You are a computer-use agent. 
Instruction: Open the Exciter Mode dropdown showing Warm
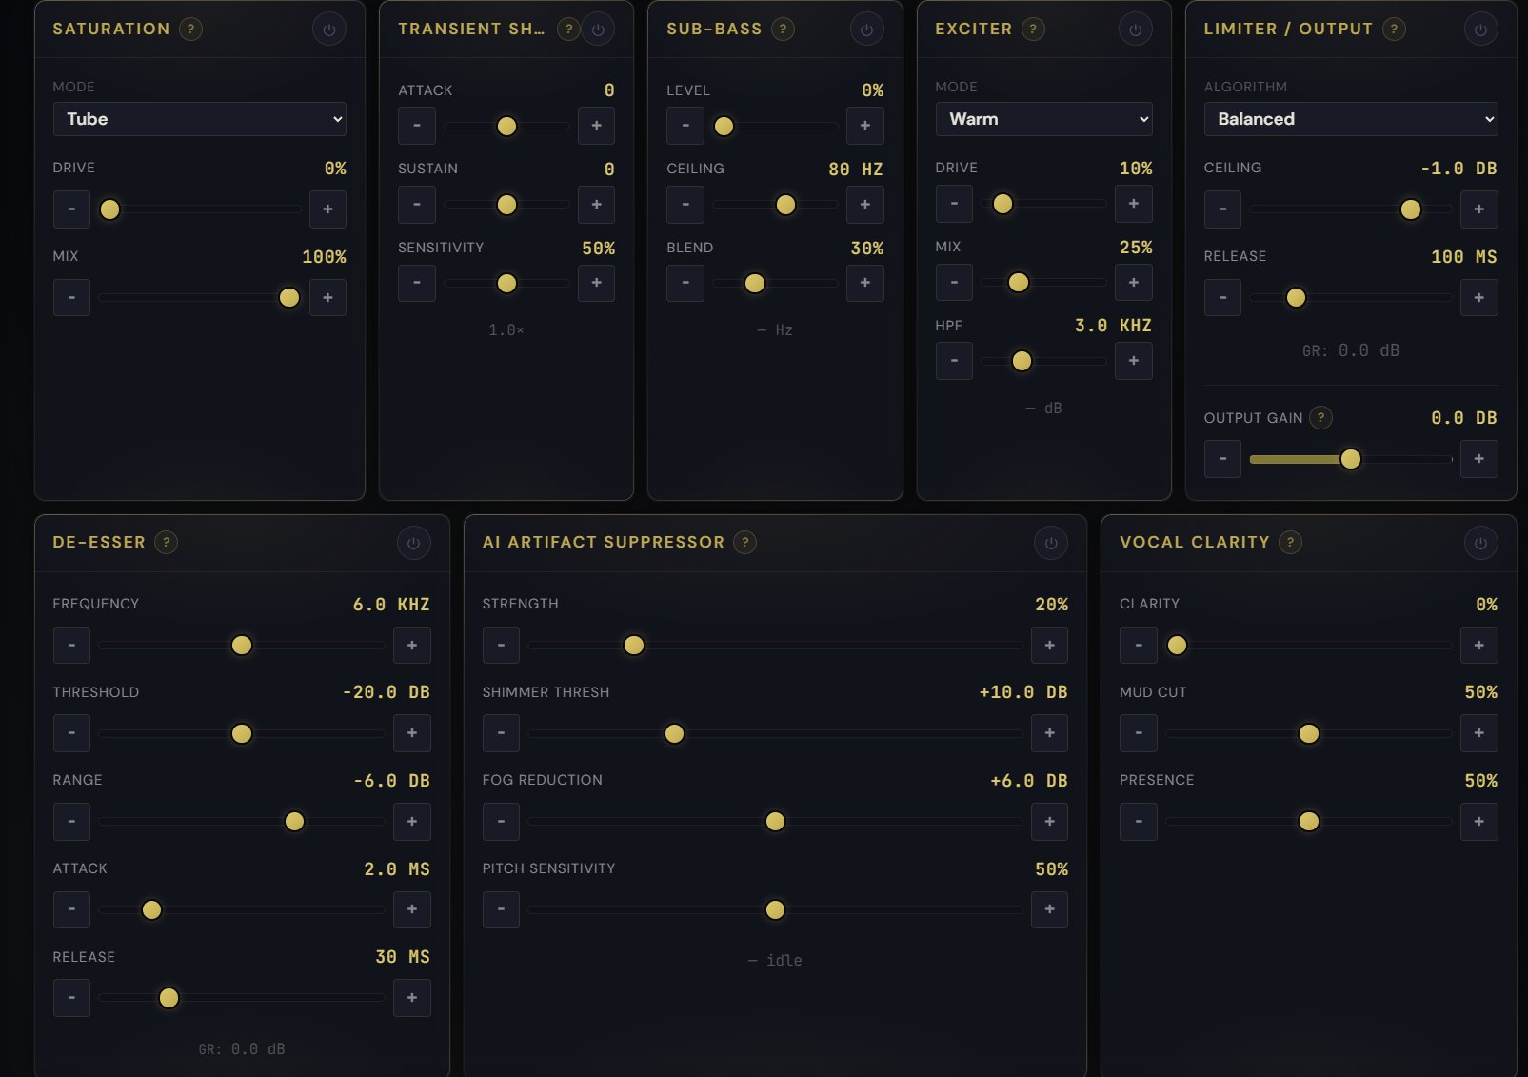coord(1044,119)
